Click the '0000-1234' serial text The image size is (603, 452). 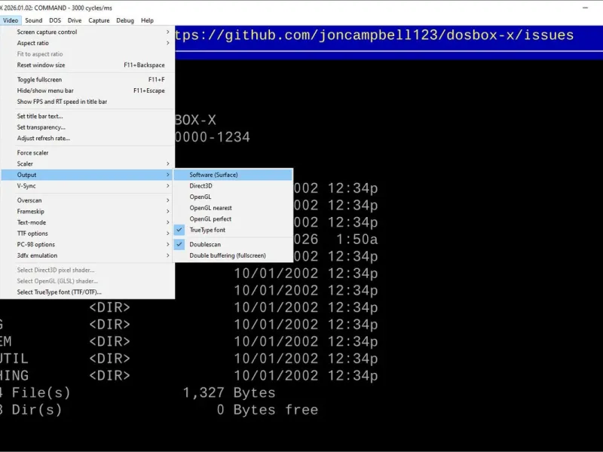coord(213,137)
